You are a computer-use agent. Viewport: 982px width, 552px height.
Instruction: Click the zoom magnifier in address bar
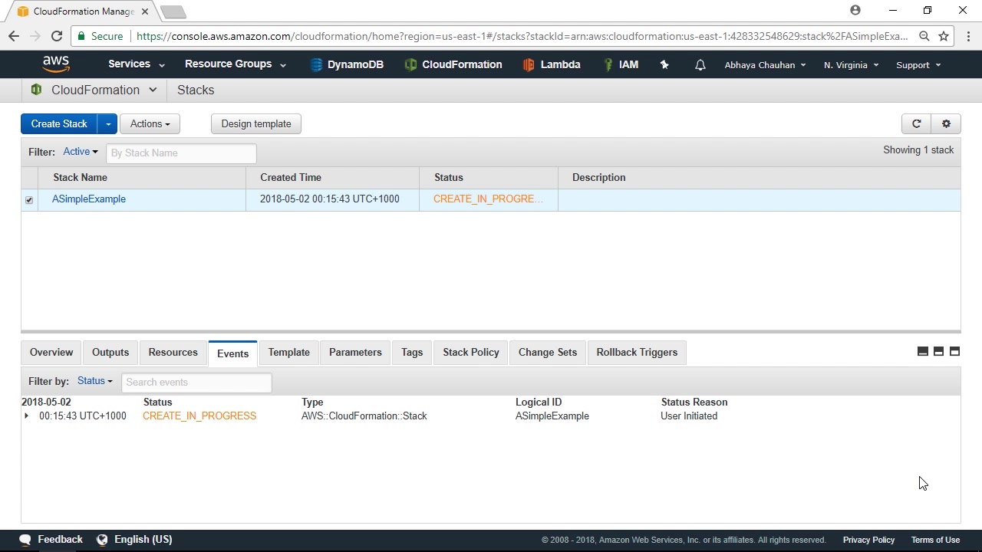tap(924, 36)
